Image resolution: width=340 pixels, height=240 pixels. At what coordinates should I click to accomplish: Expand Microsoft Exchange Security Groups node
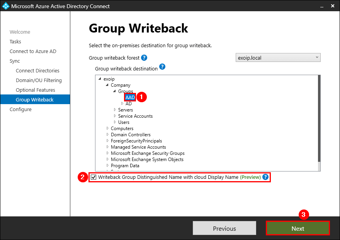[107, 153]
